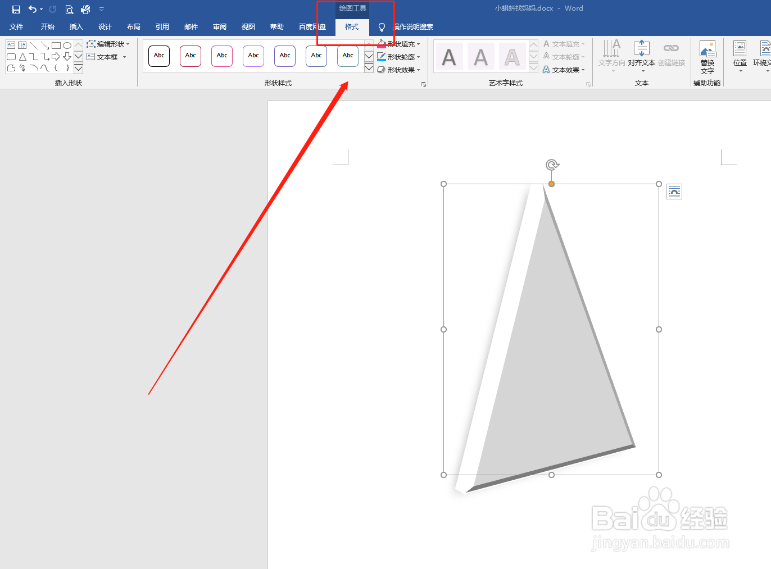
Task: Select the triangle shape in gallery
Action: click(x=22, y=57)
